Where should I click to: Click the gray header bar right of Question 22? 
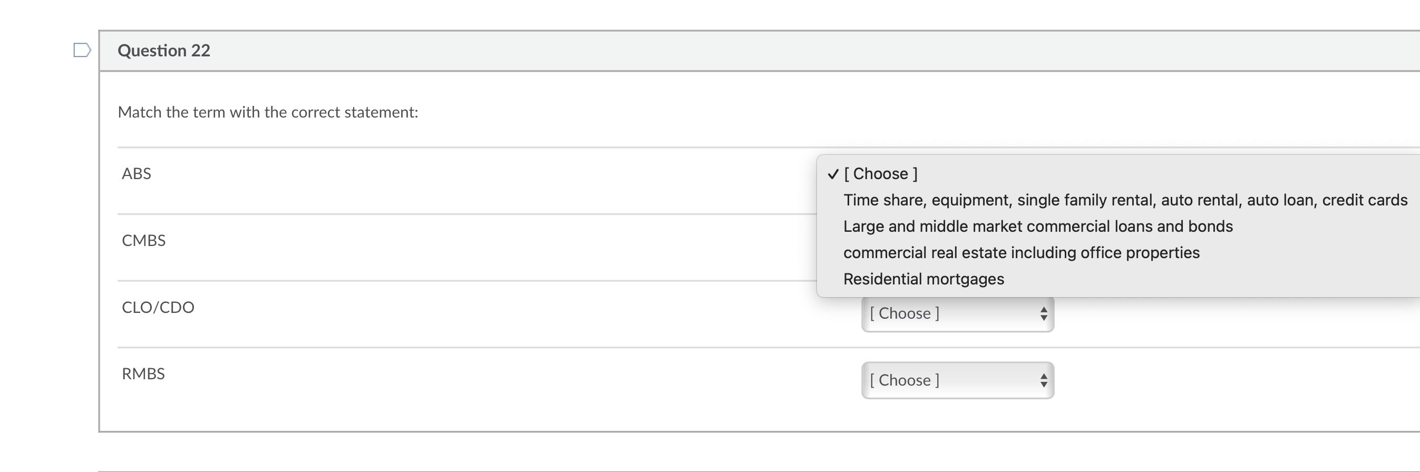(x=772, y=51)
